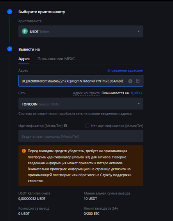Clear the address field with X icon
This screenshot has width=173, height=221.
(130, 81)
